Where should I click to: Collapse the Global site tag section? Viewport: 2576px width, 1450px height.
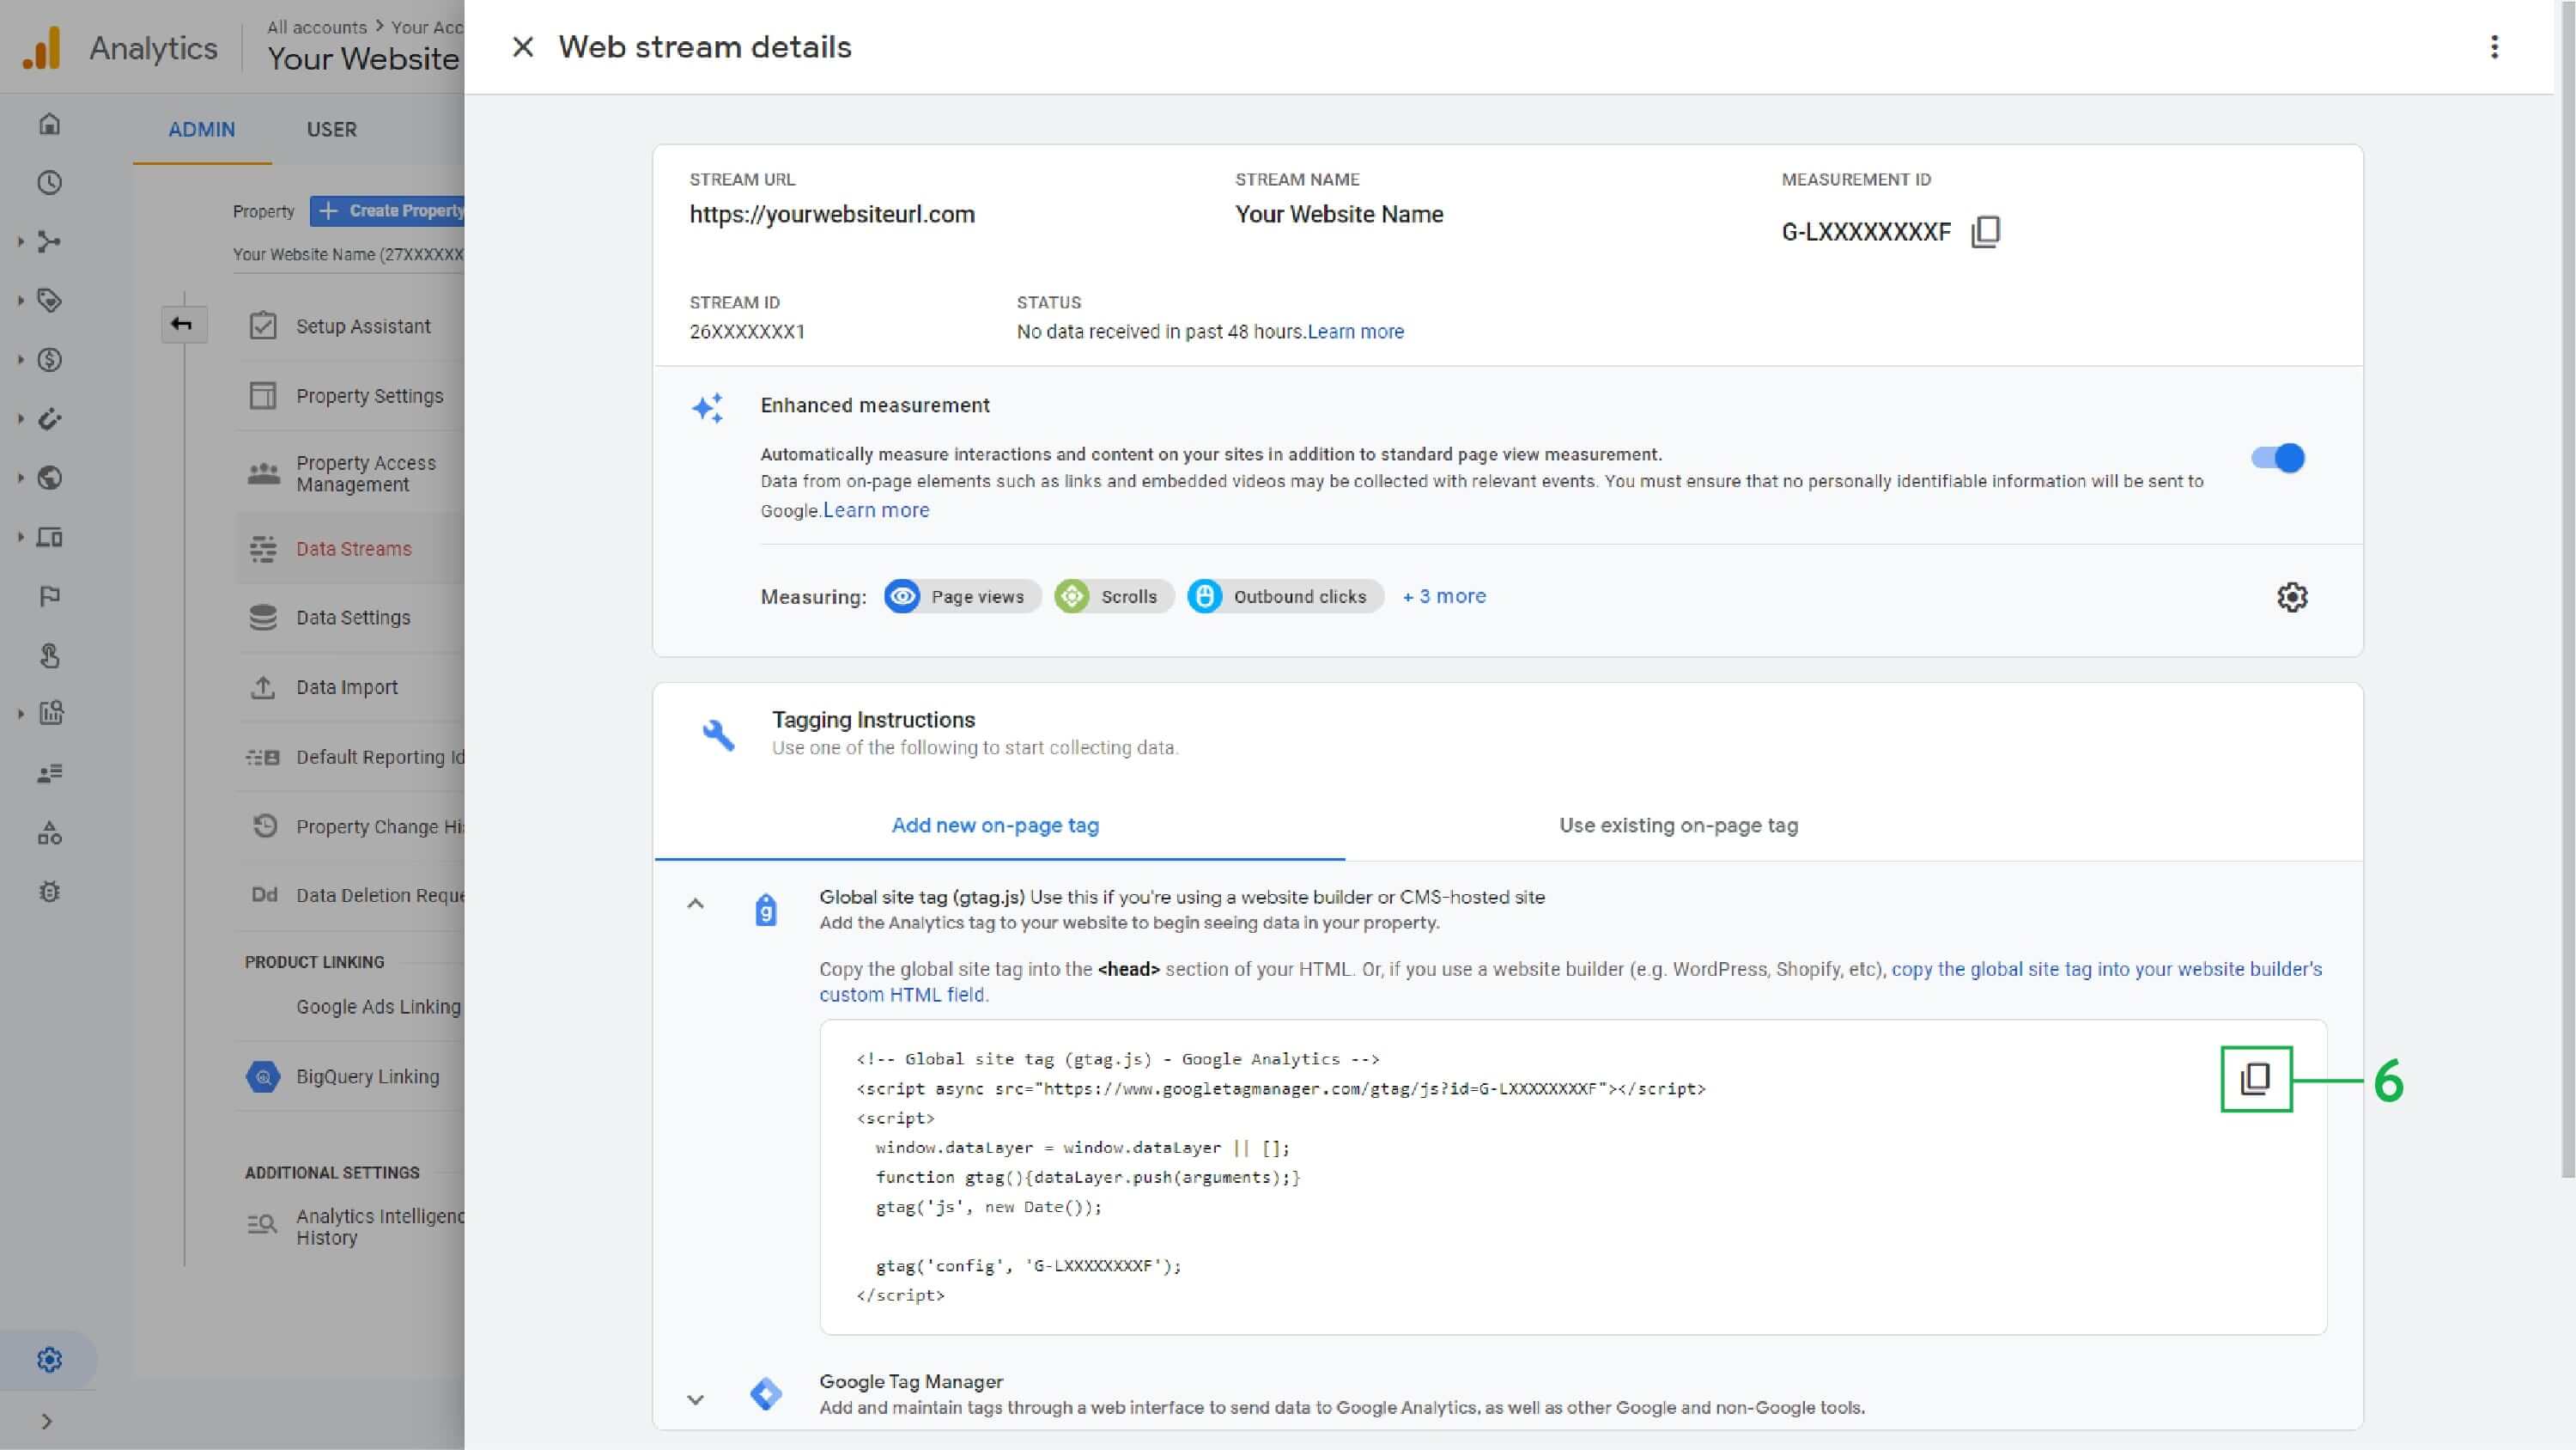(x=696, y=905)
